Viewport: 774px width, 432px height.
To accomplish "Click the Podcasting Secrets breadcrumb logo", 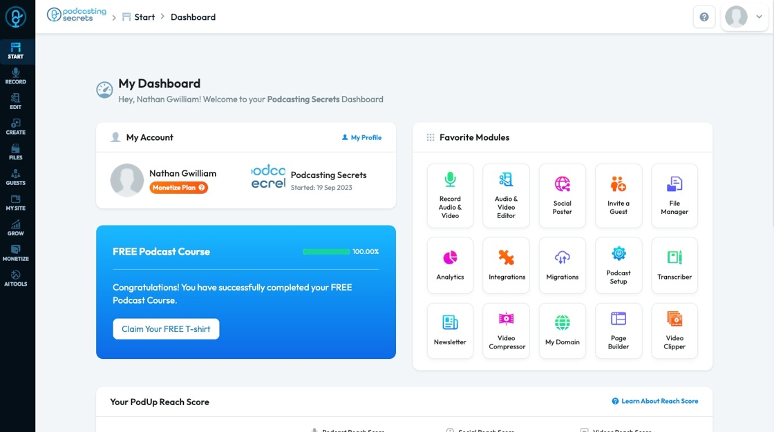I will point(77,14).
